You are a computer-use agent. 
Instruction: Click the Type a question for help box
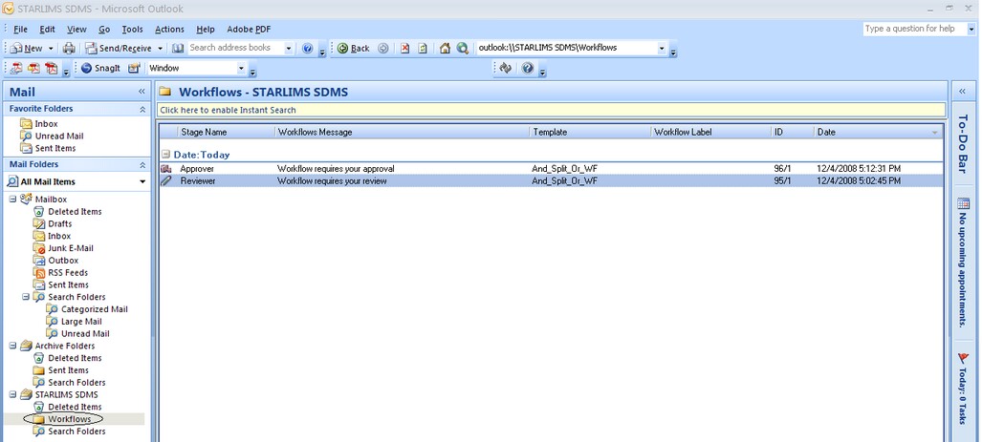click(x=914, y=28)
